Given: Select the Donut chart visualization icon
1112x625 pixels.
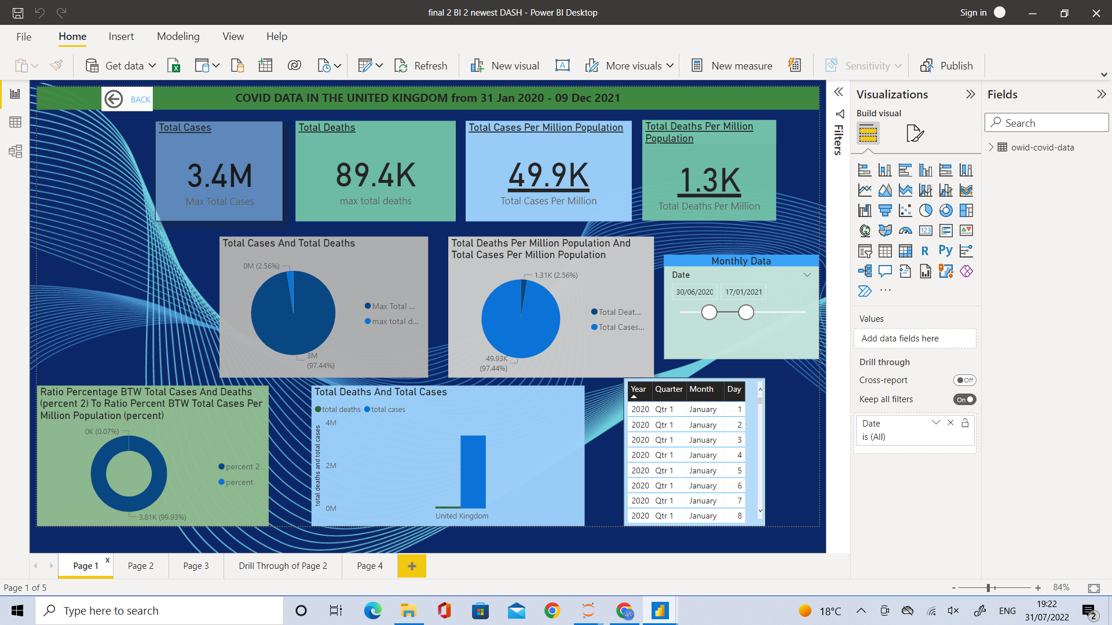Looking at the screenshot, I should (945, 210).
